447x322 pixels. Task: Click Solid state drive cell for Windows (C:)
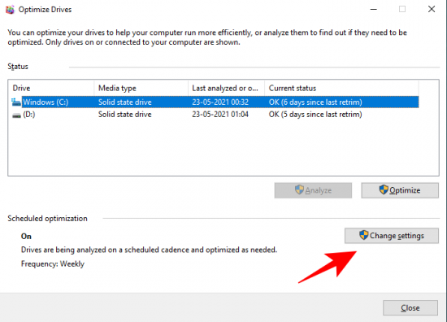click(x=125, y=102)
